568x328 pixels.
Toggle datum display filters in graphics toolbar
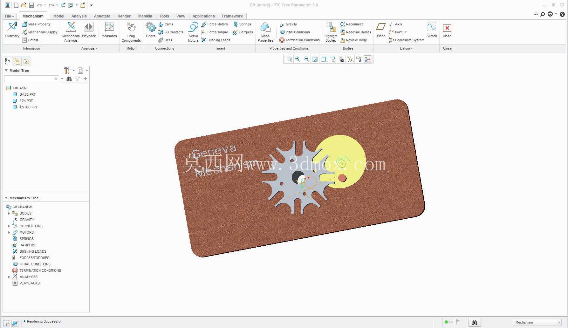[x=350, y=59]
